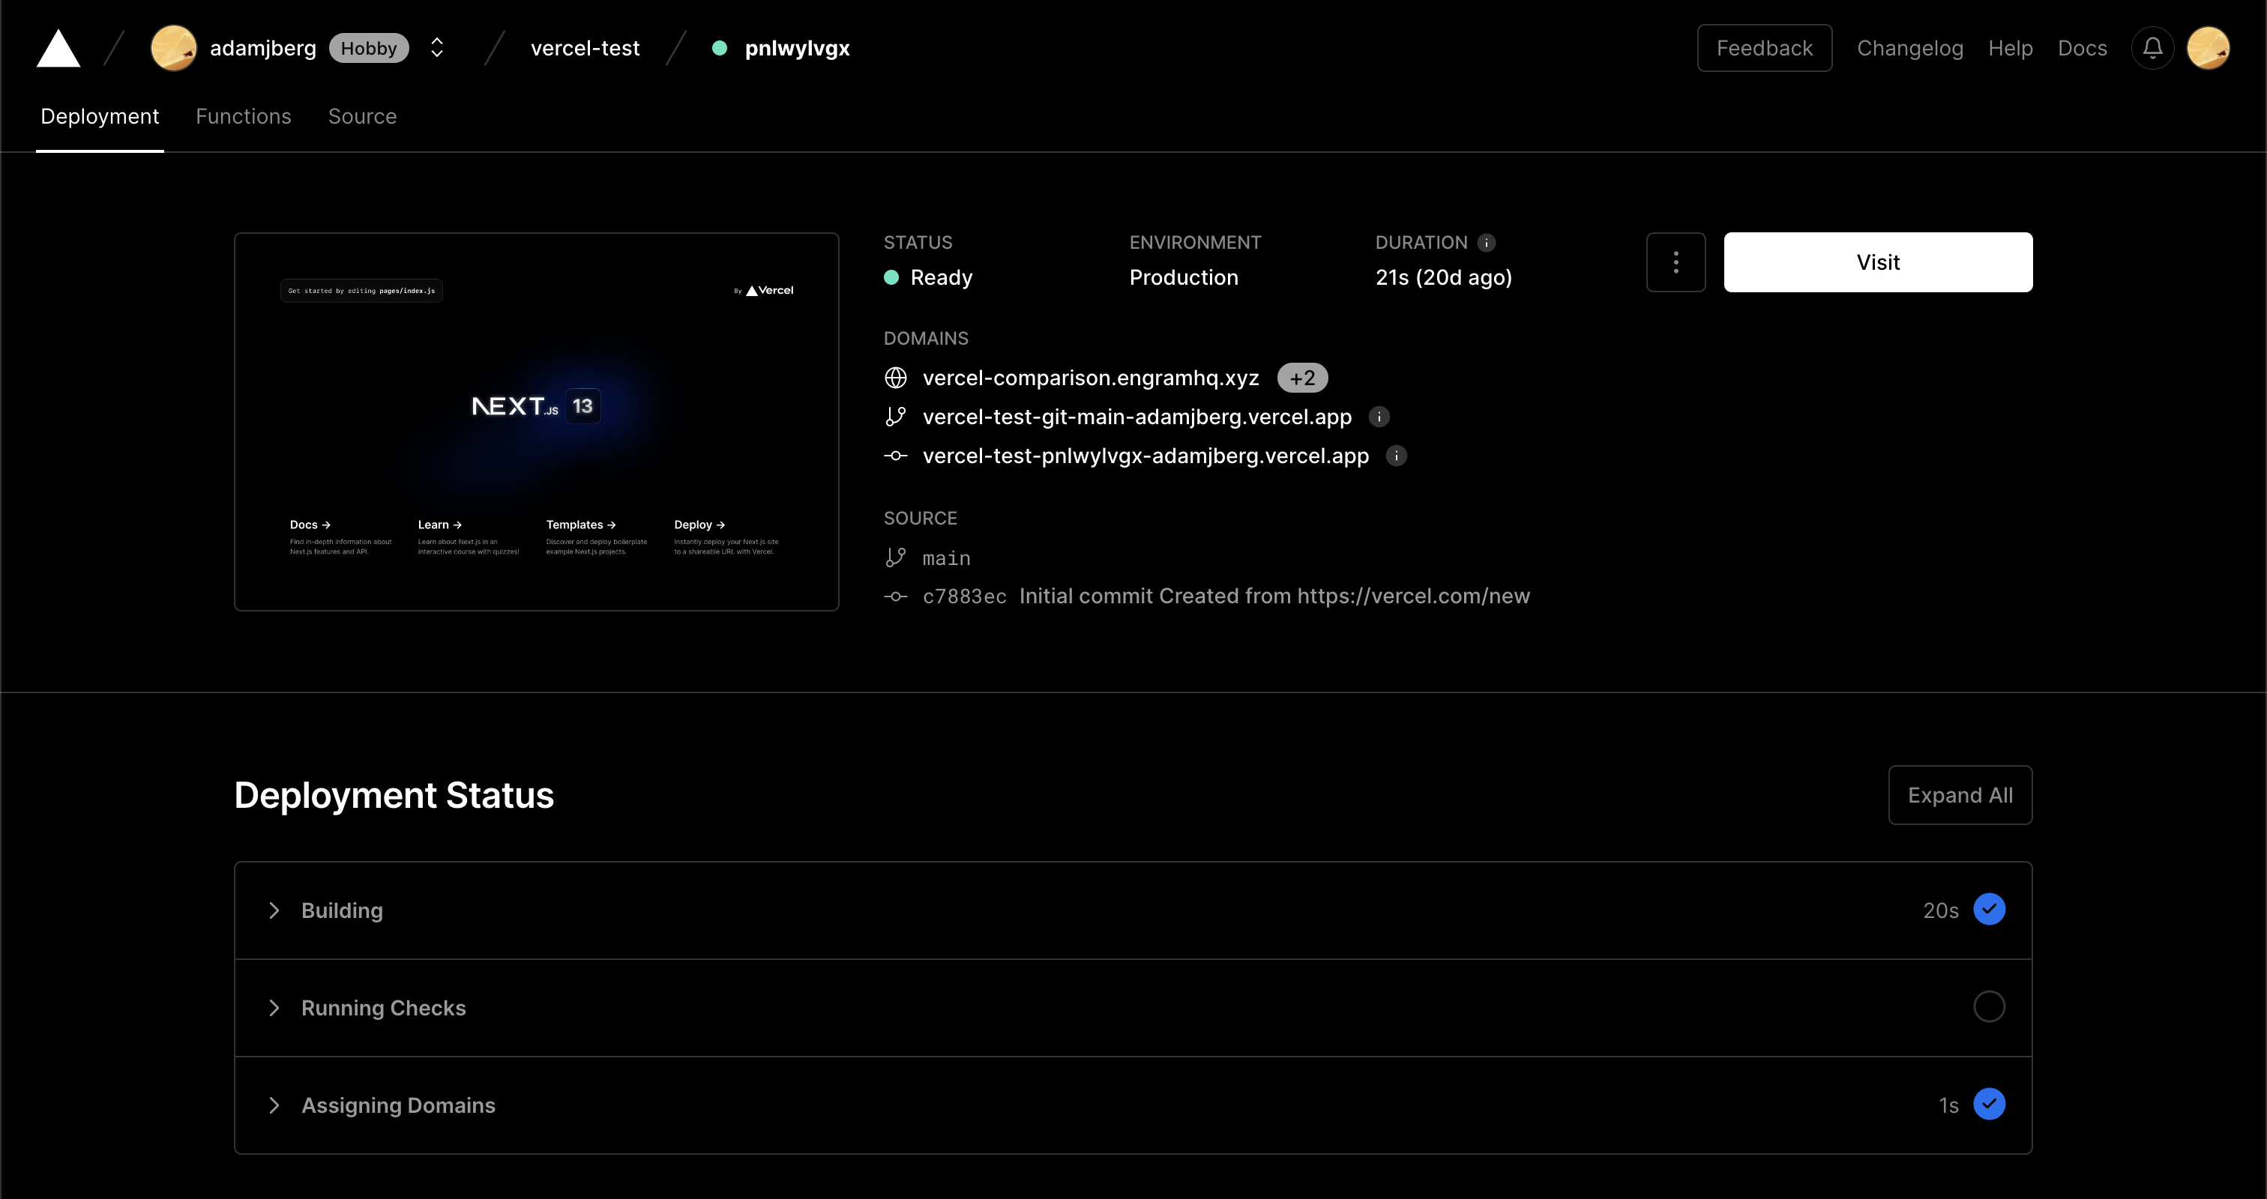The height and width of the screenshot is (1199, 2267).
Task: Open the adamjberg account avatar in breadcrumb
Action: coord(173,47)
